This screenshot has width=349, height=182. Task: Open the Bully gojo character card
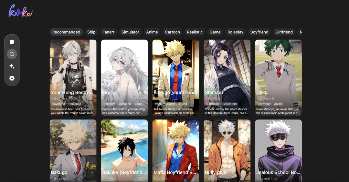(227, 151)
